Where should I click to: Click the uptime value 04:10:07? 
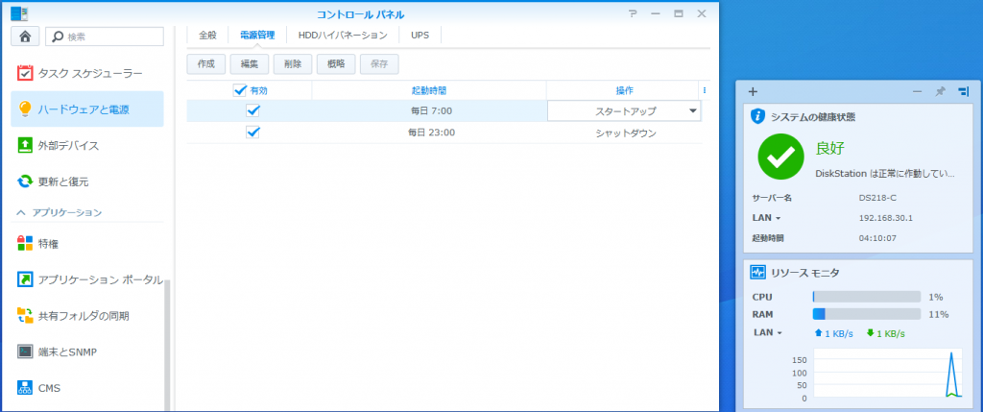(877, 238)
